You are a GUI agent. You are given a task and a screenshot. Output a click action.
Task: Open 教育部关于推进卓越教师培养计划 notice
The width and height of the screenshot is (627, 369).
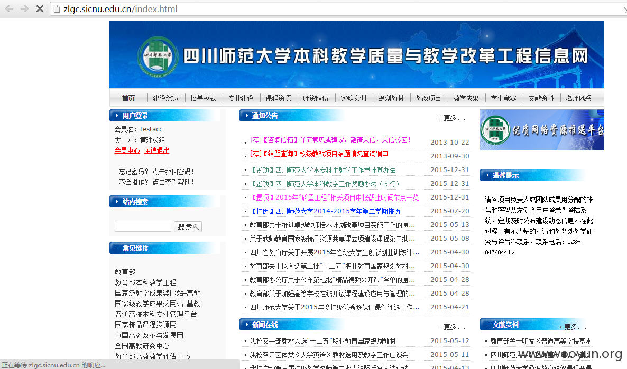point(333,225)
